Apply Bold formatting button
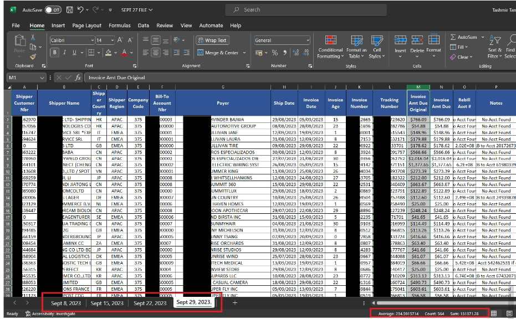This screenshot has width=516, height=319. (x=55, y=53)
